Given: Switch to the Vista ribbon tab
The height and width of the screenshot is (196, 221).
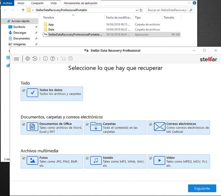Looking at the screenshot, I should click(53, 3).
